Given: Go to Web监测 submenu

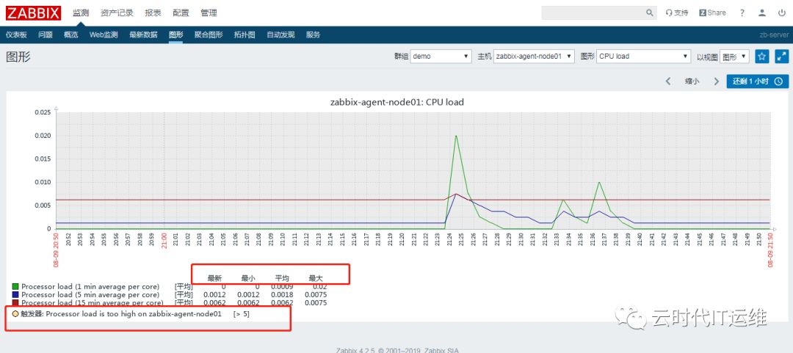Looking at the screenshot, I should (x=104, y=35).
